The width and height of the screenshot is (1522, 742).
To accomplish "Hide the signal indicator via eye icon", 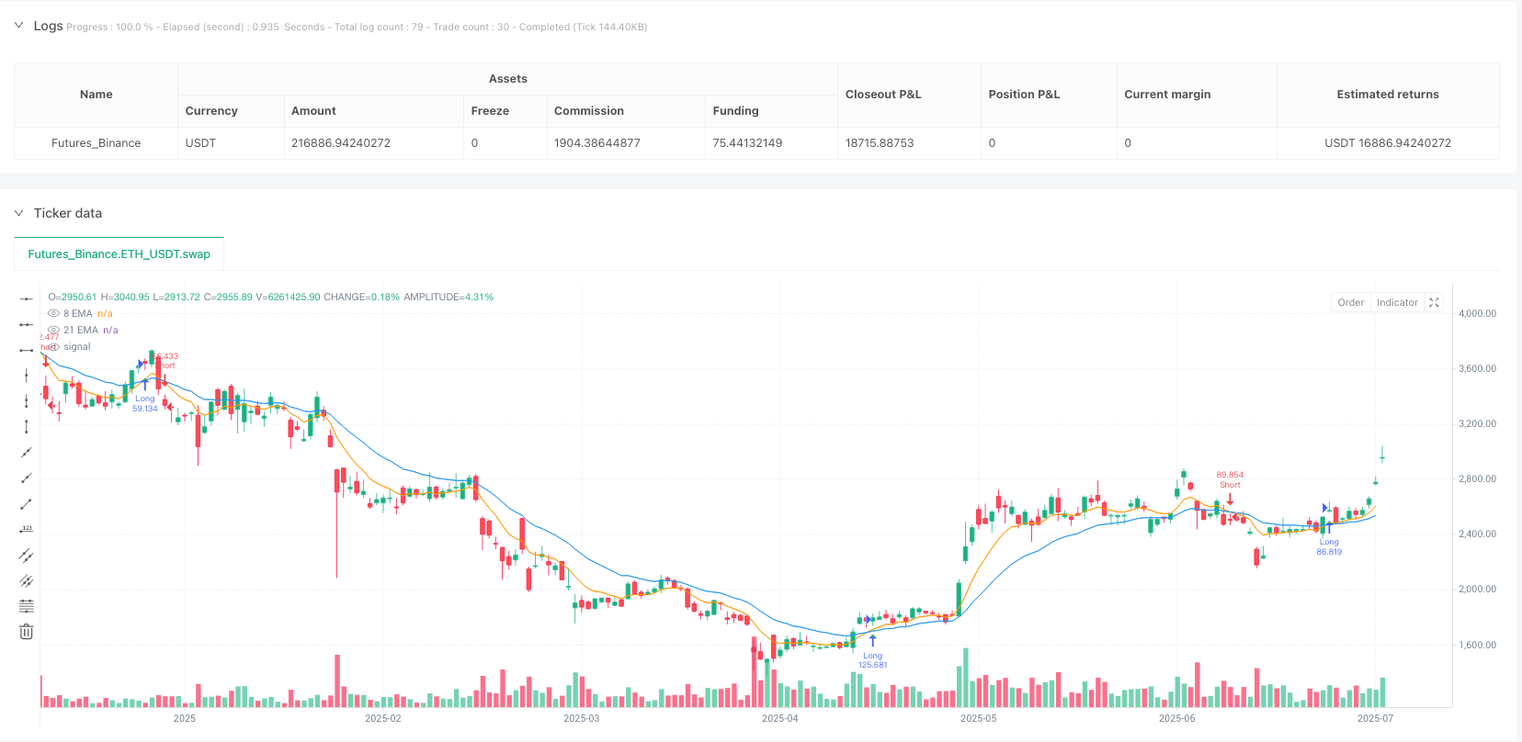I will point(54,346).
